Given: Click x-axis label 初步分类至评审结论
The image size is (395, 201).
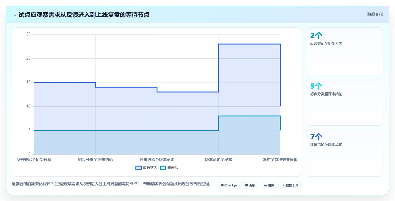Looking at the screenshot, I should click(x=95, y=160).
